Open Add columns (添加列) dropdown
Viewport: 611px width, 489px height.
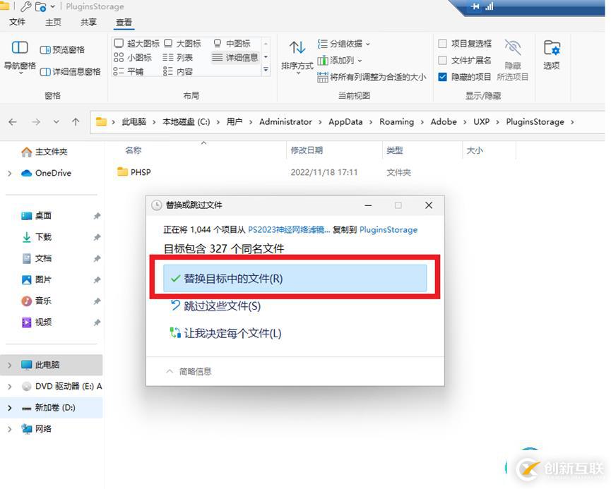pyautogui.click(x=339, y=61)
